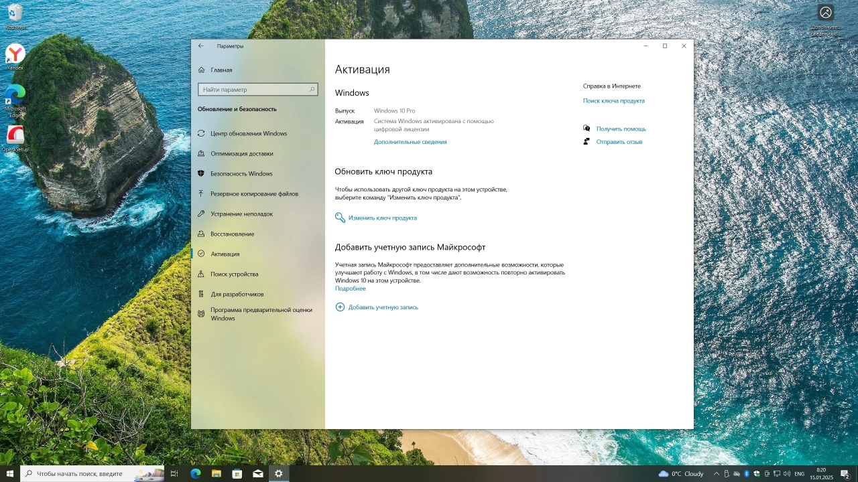The height and width of the screenshot is (482, 858).
Task: Click the network tray icon
Action: [x=776, y=473]
